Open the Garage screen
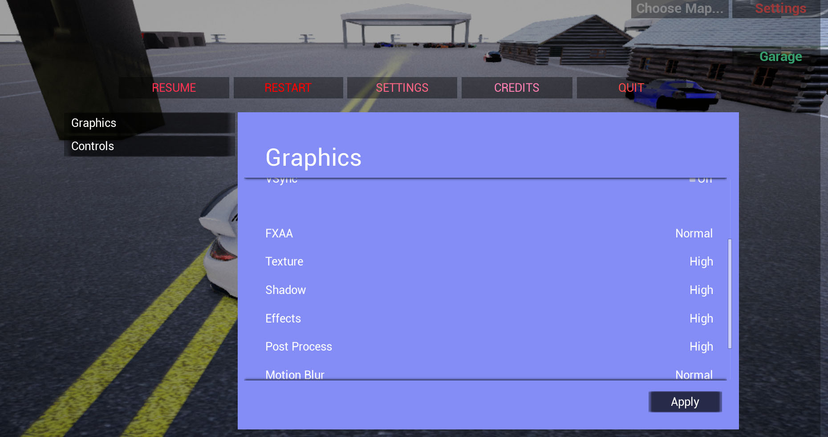This screenshot has height=437, width=828. 780,57
